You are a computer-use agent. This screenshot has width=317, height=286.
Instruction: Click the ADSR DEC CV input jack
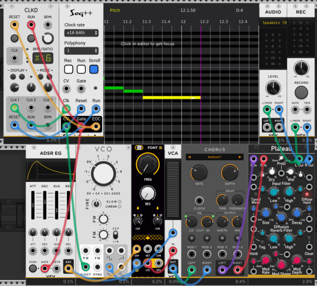click(x=45, y=251)
